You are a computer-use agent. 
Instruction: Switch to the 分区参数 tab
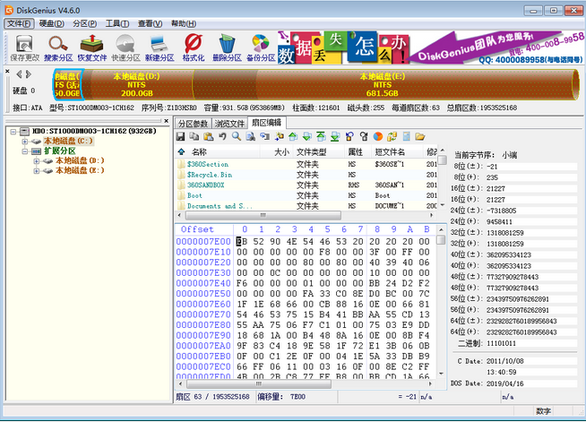(x=193, y=123)
